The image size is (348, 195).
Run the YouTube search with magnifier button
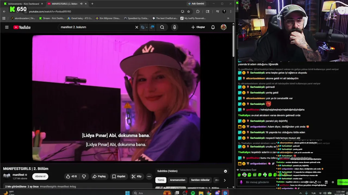[x=162, y=27]
